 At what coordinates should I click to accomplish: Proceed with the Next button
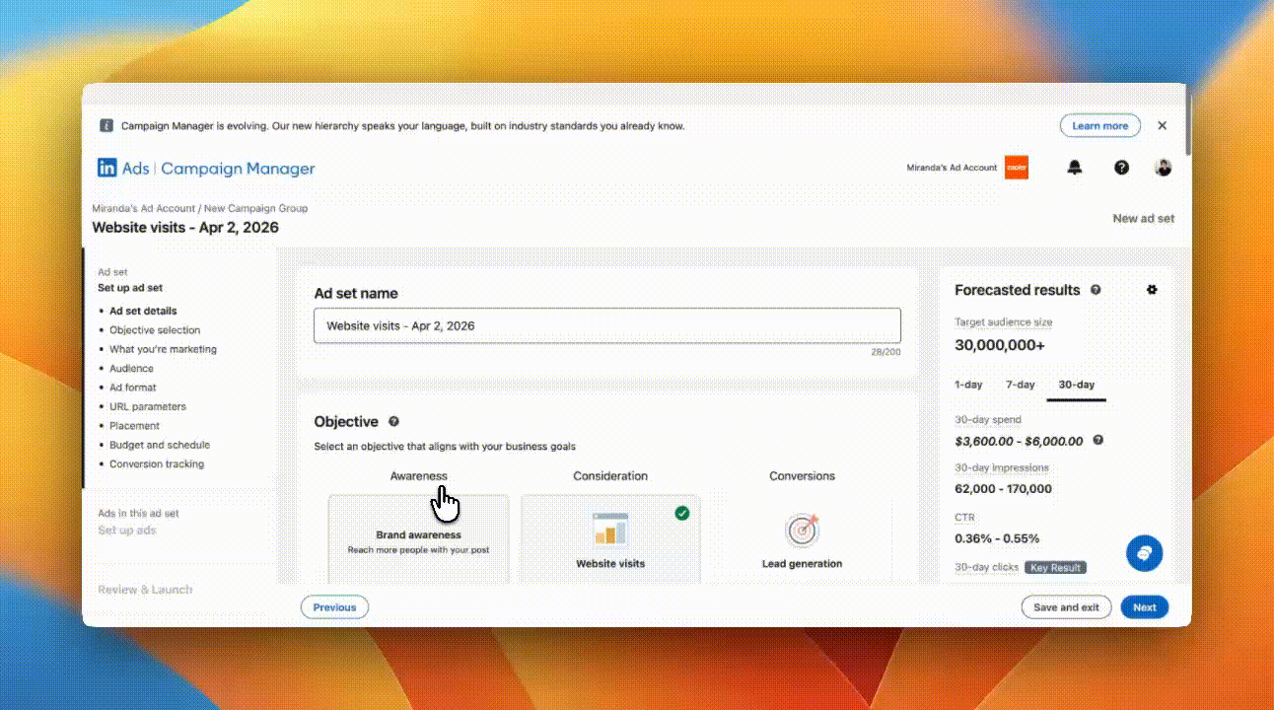1145,607
